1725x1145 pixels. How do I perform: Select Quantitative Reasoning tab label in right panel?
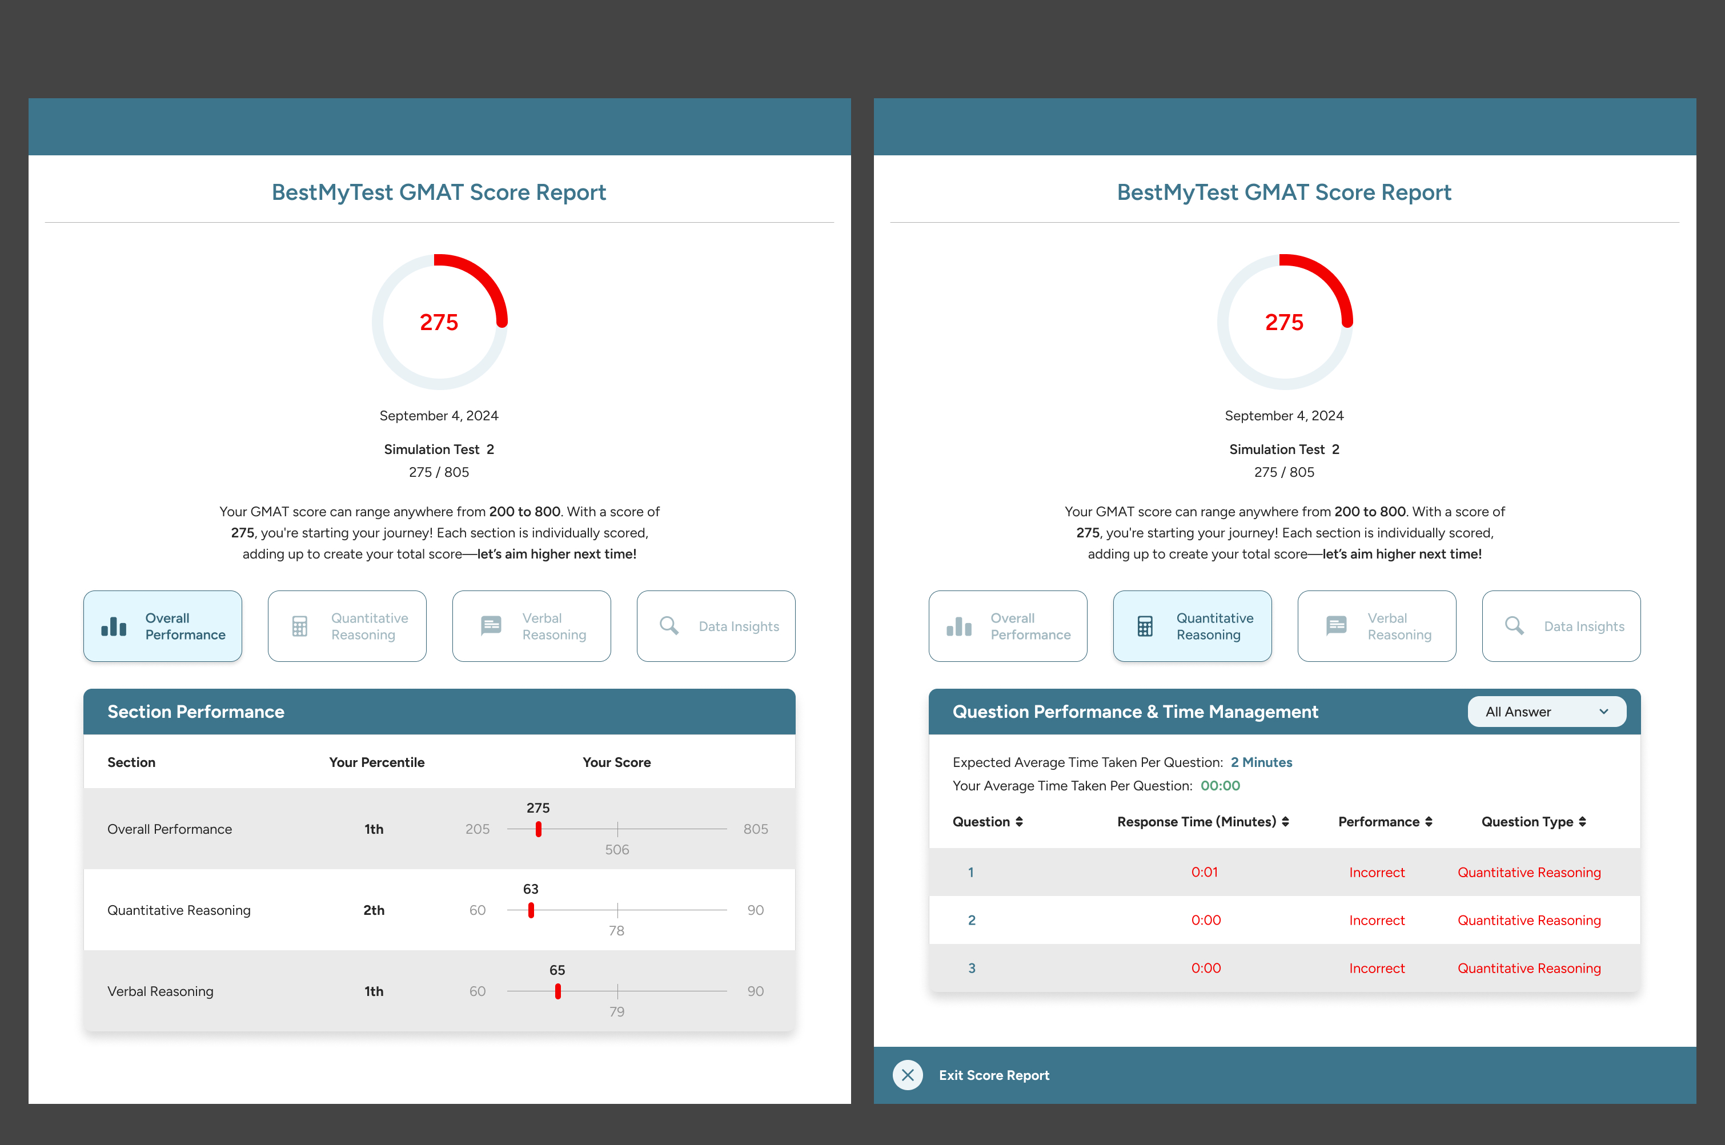(x=1214, y=626)
